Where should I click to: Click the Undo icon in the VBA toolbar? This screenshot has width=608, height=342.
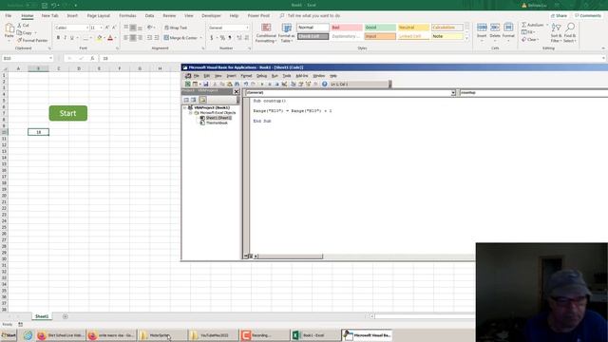[x=246, y=84]
